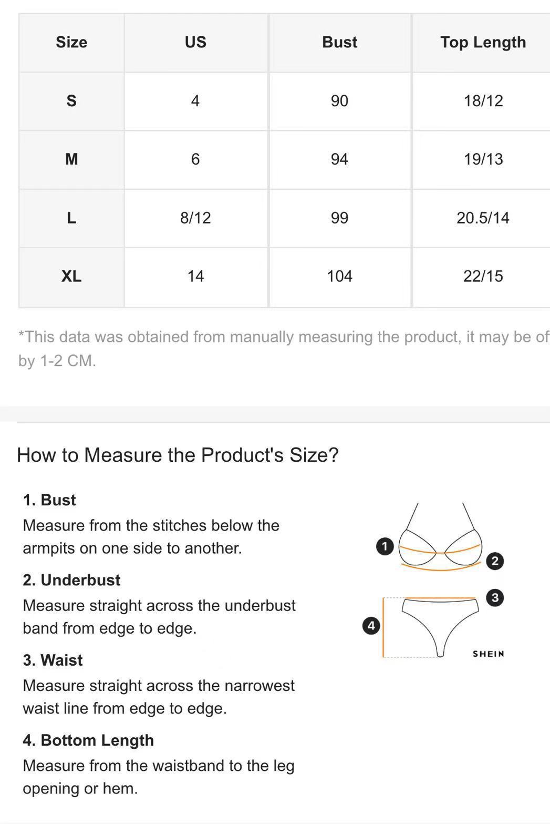
Task: Click the number 2 underbust marker in diagram
Action: (x=495, y=561)
